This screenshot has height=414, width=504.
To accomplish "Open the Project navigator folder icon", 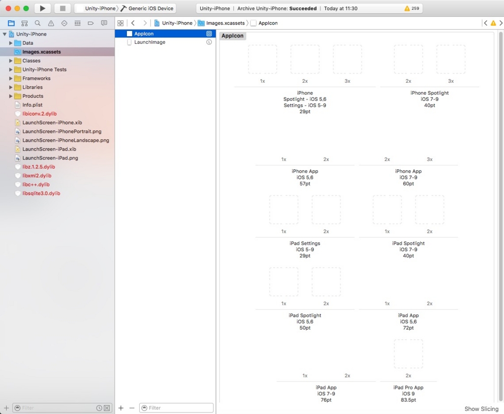I will coord(11,23).
